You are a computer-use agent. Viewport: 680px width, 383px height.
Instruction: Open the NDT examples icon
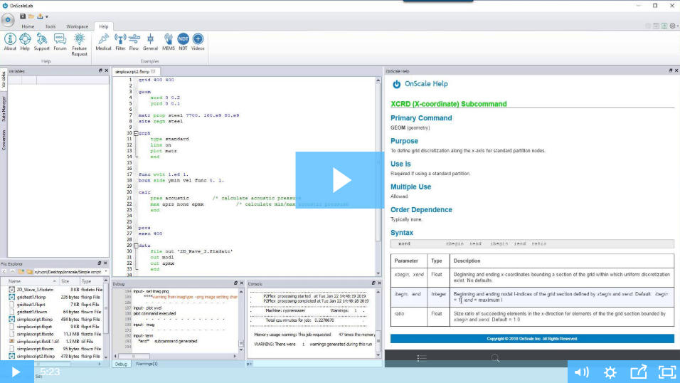[183, 42]
